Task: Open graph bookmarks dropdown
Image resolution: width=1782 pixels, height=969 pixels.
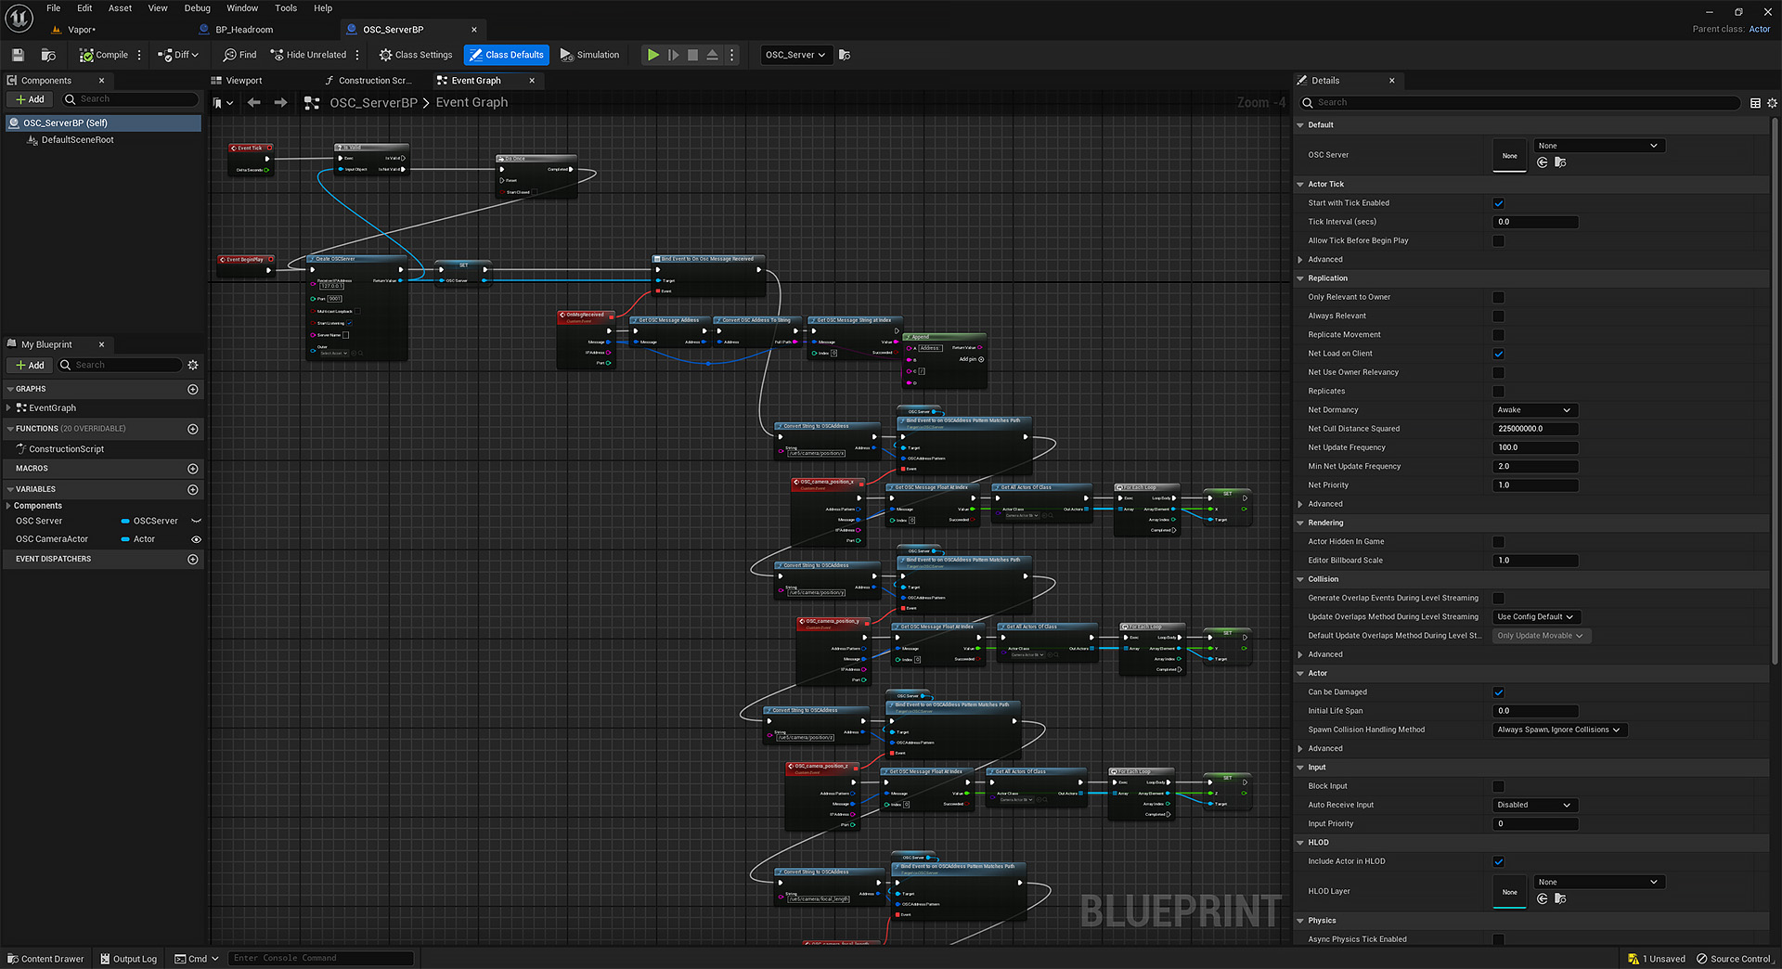Action: click(x=223, y=103)
